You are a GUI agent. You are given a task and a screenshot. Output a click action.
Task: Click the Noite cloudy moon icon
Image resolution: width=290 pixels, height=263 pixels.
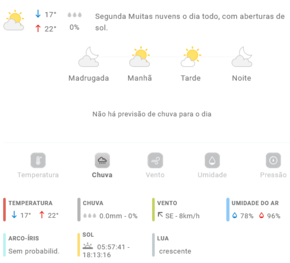pos(242,57)
